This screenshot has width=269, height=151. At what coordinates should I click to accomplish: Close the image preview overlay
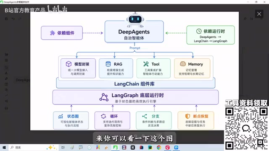(x=259, y=14)
